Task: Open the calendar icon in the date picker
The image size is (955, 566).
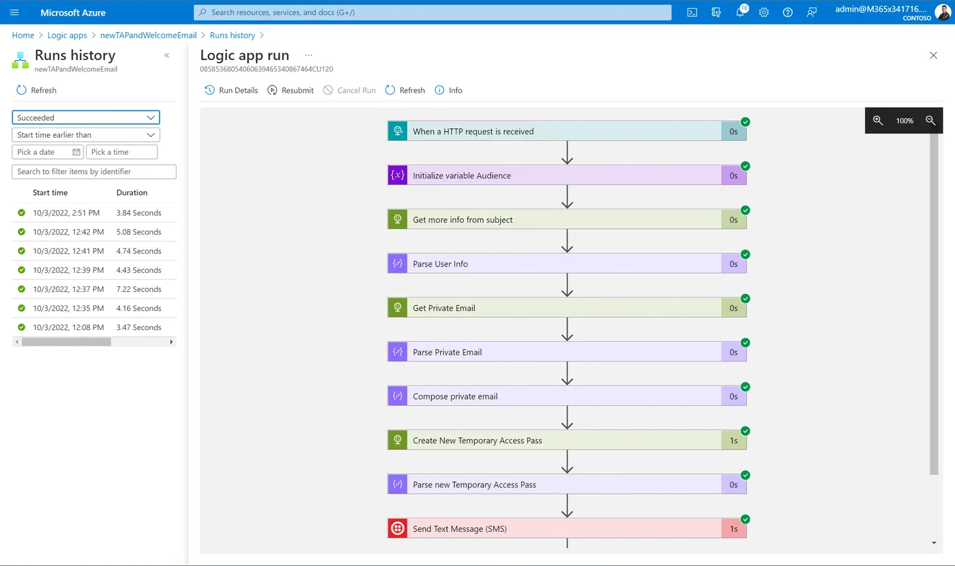Action: (x=76, y=152)
